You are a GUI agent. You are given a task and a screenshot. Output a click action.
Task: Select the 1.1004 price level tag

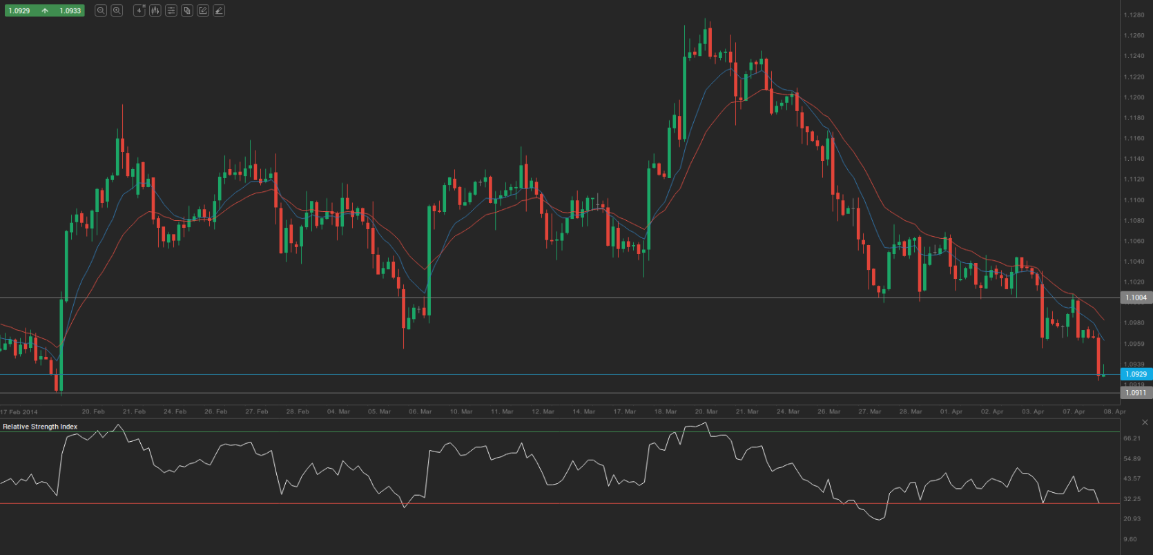(x=1136, y=298)
